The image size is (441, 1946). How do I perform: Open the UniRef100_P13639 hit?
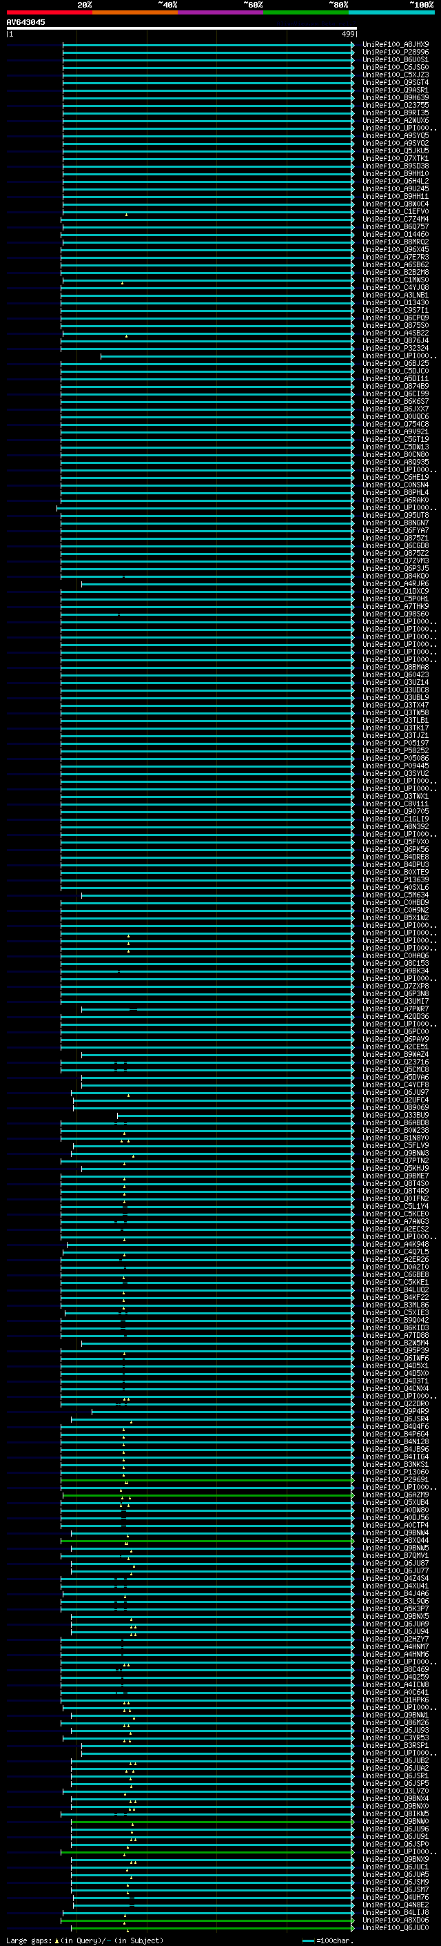(x=395, y=879)
